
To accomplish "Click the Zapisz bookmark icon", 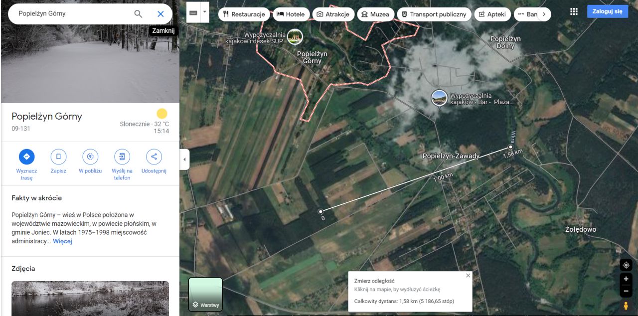I will pyautogui.click(x=58, y=157).
